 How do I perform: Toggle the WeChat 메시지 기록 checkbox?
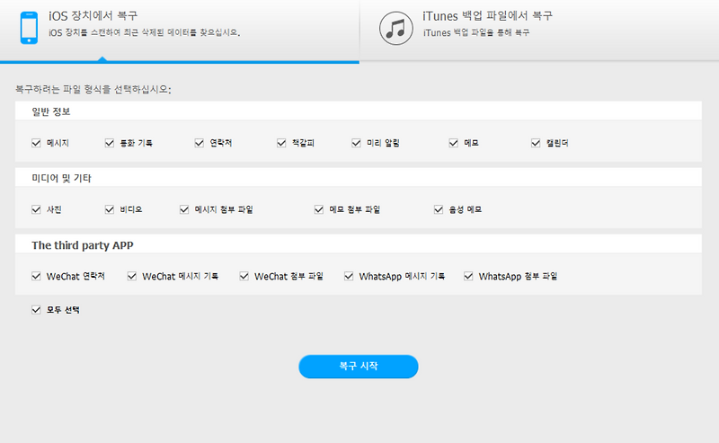point(131,276)
